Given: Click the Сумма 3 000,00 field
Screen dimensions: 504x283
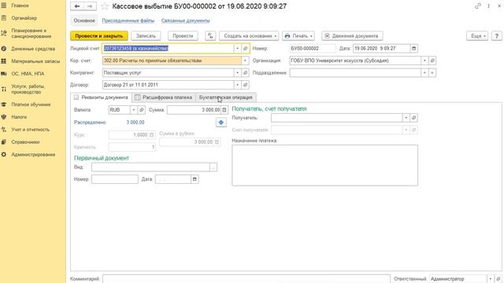Looking at the screenshot, I should pyautogui.click(x=194, y=110).
